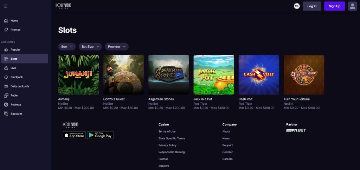Click the Live dealer icon

click(6, 68)
